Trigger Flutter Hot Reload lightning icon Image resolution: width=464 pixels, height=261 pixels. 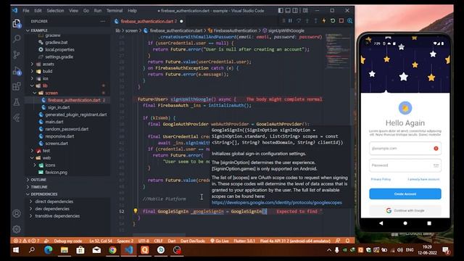(x=324, y=21)
